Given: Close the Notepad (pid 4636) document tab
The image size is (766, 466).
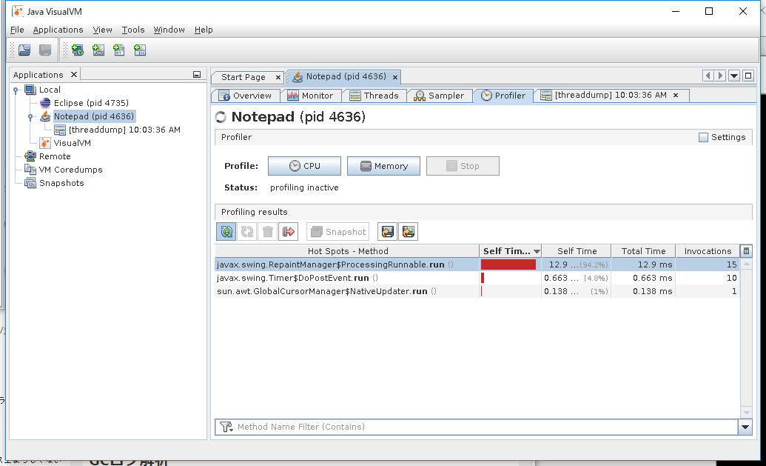Looking at the screenshot, I should (395, 77).
